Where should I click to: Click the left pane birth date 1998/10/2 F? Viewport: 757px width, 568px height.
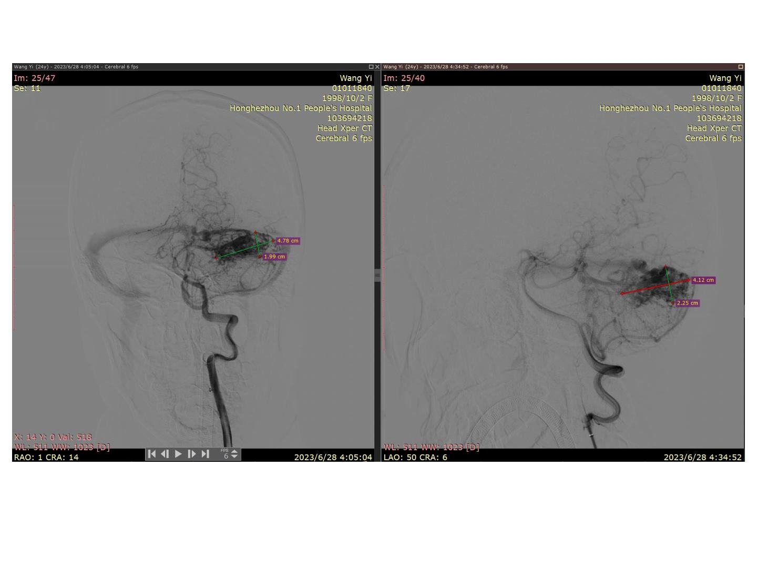tap(347, 98)
